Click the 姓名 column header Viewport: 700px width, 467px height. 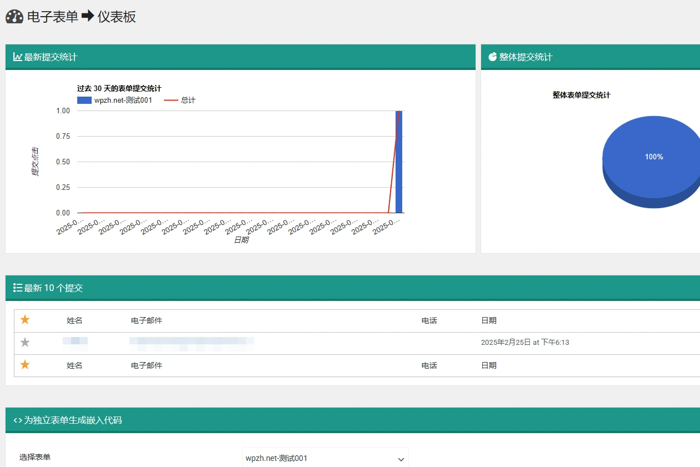coord(74,320)
